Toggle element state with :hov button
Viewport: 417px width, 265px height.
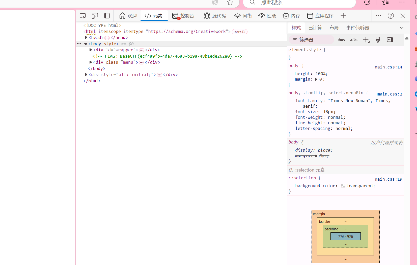(x=341, y=40)
